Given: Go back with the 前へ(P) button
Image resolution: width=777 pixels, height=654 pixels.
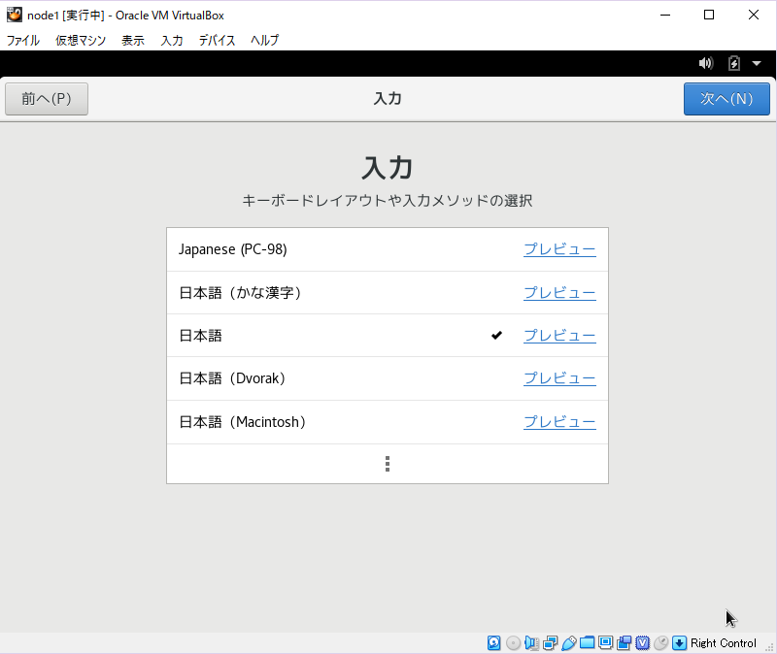Looking at the screenshot, I should click(47, 99).
